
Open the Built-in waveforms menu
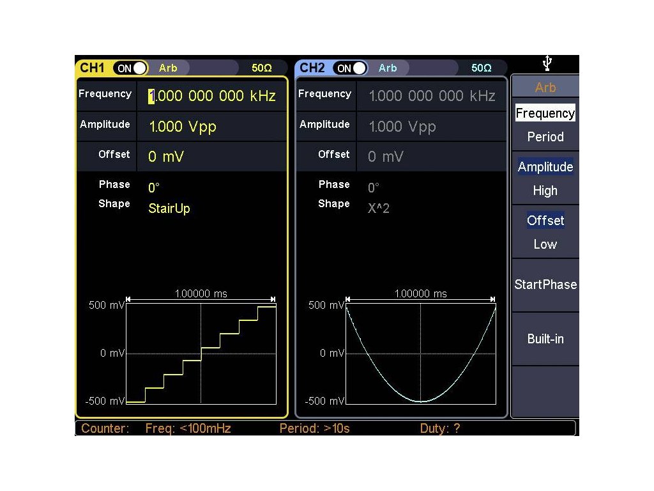(545, 339)
